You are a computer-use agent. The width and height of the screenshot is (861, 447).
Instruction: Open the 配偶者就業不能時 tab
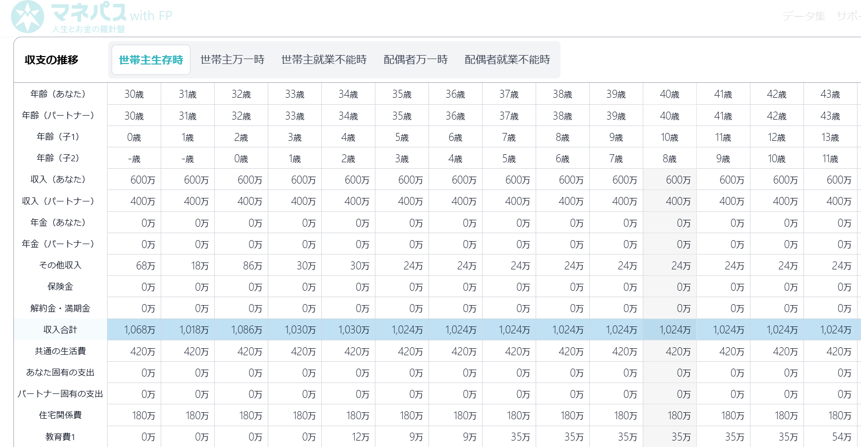(x=507, y=60)
